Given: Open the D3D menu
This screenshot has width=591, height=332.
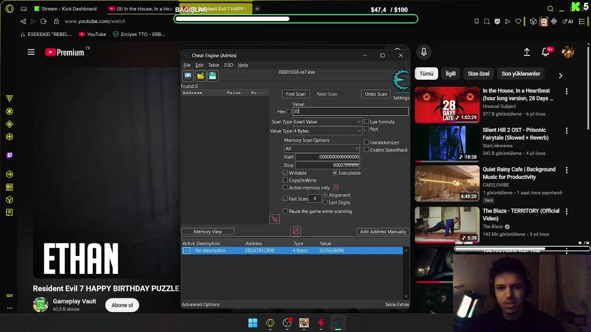Looking at the screenshot, I should (229, 65).
